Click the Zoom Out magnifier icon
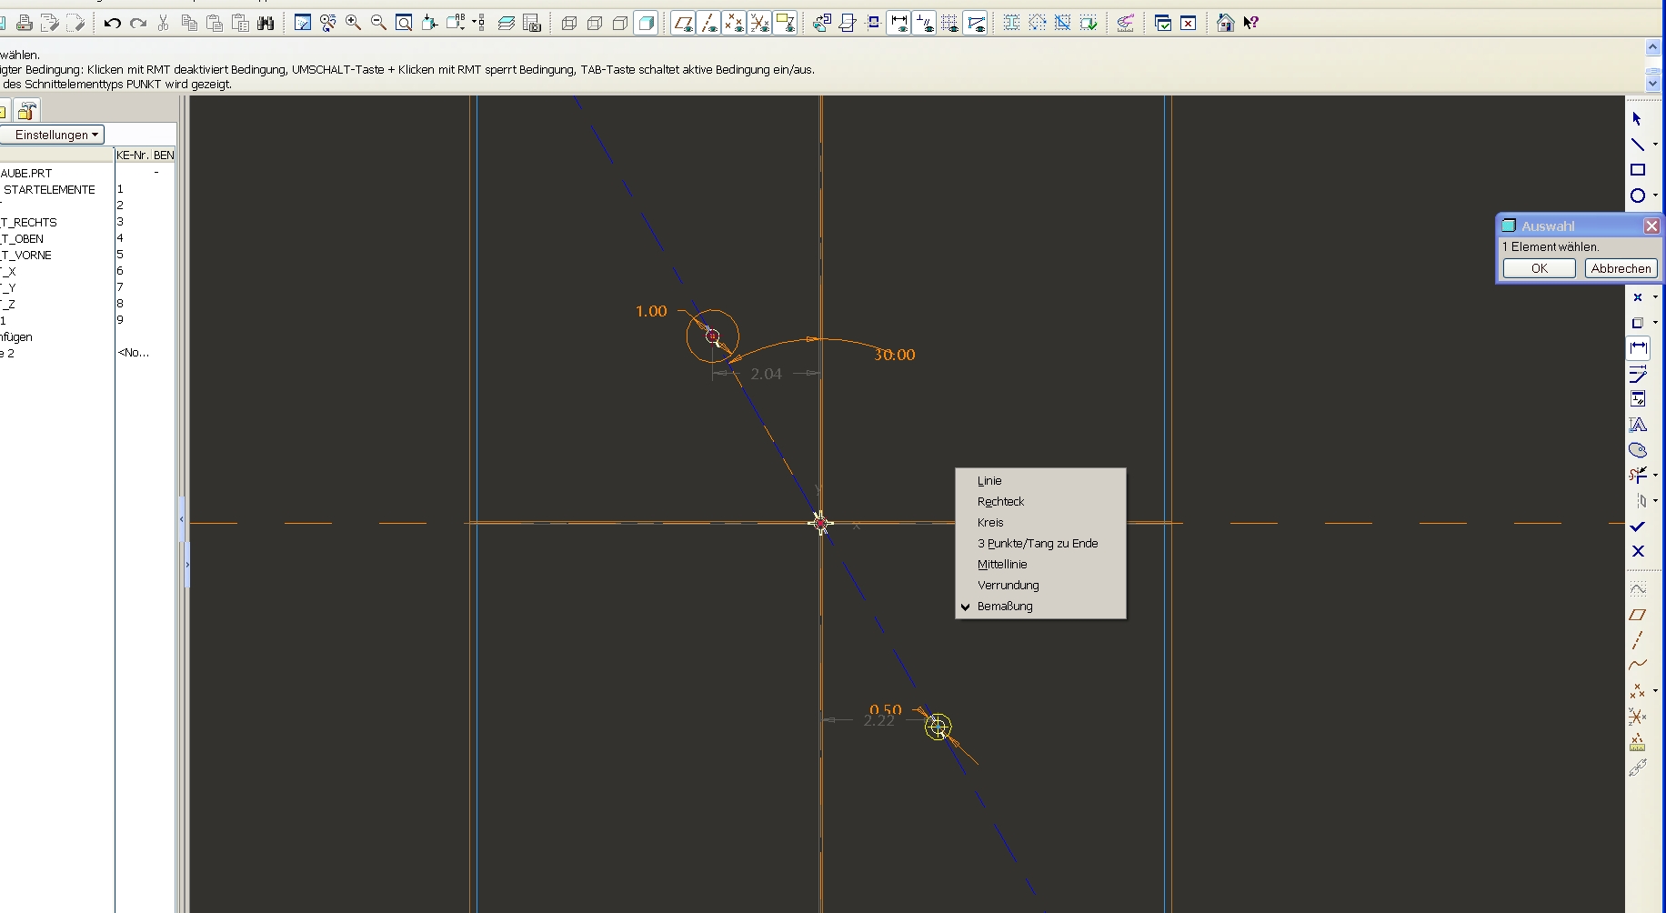1666x913 pixels. [x=378, y=23]
